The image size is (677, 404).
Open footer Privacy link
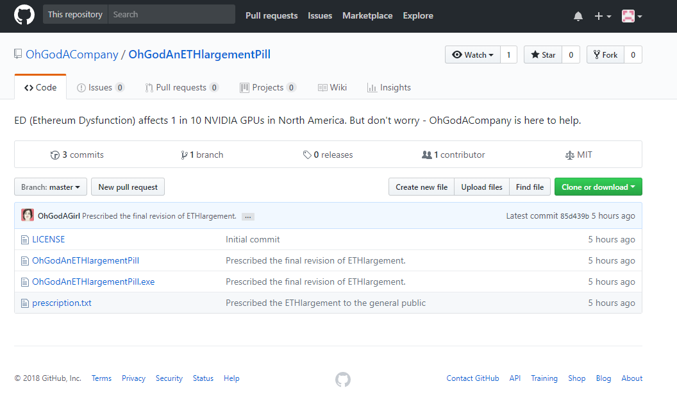(133, 378)
